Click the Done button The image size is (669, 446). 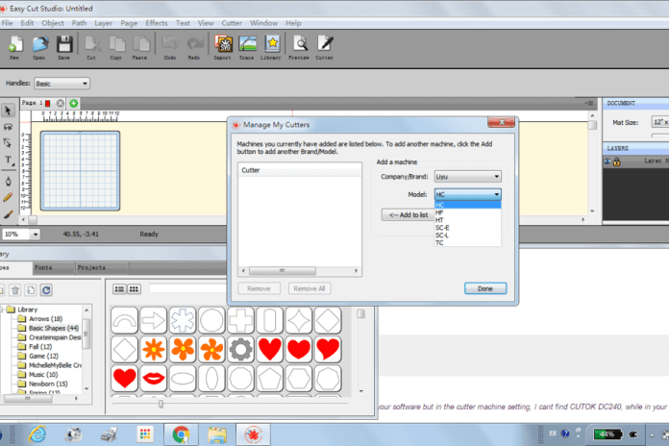pos(485,288)
